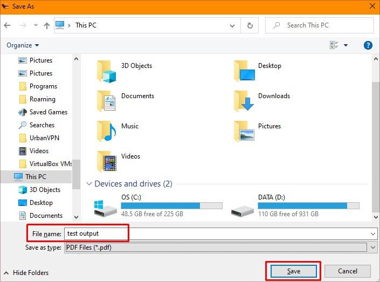This screenshot has height=282, width=380.
Task: Select 3D Objects in the sidebar
Action: coord(39,190)
